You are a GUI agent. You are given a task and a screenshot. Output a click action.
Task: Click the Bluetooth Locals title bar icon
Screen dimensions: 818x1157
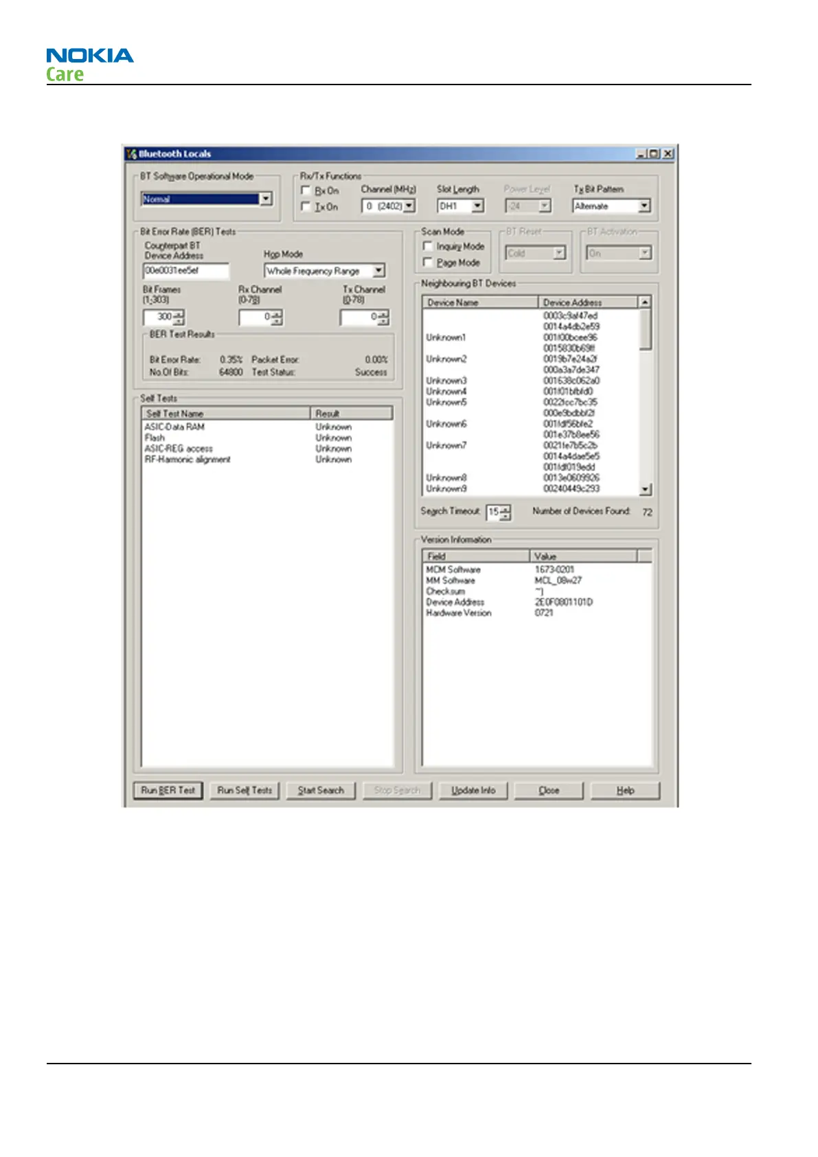click(x=131, y=154)
